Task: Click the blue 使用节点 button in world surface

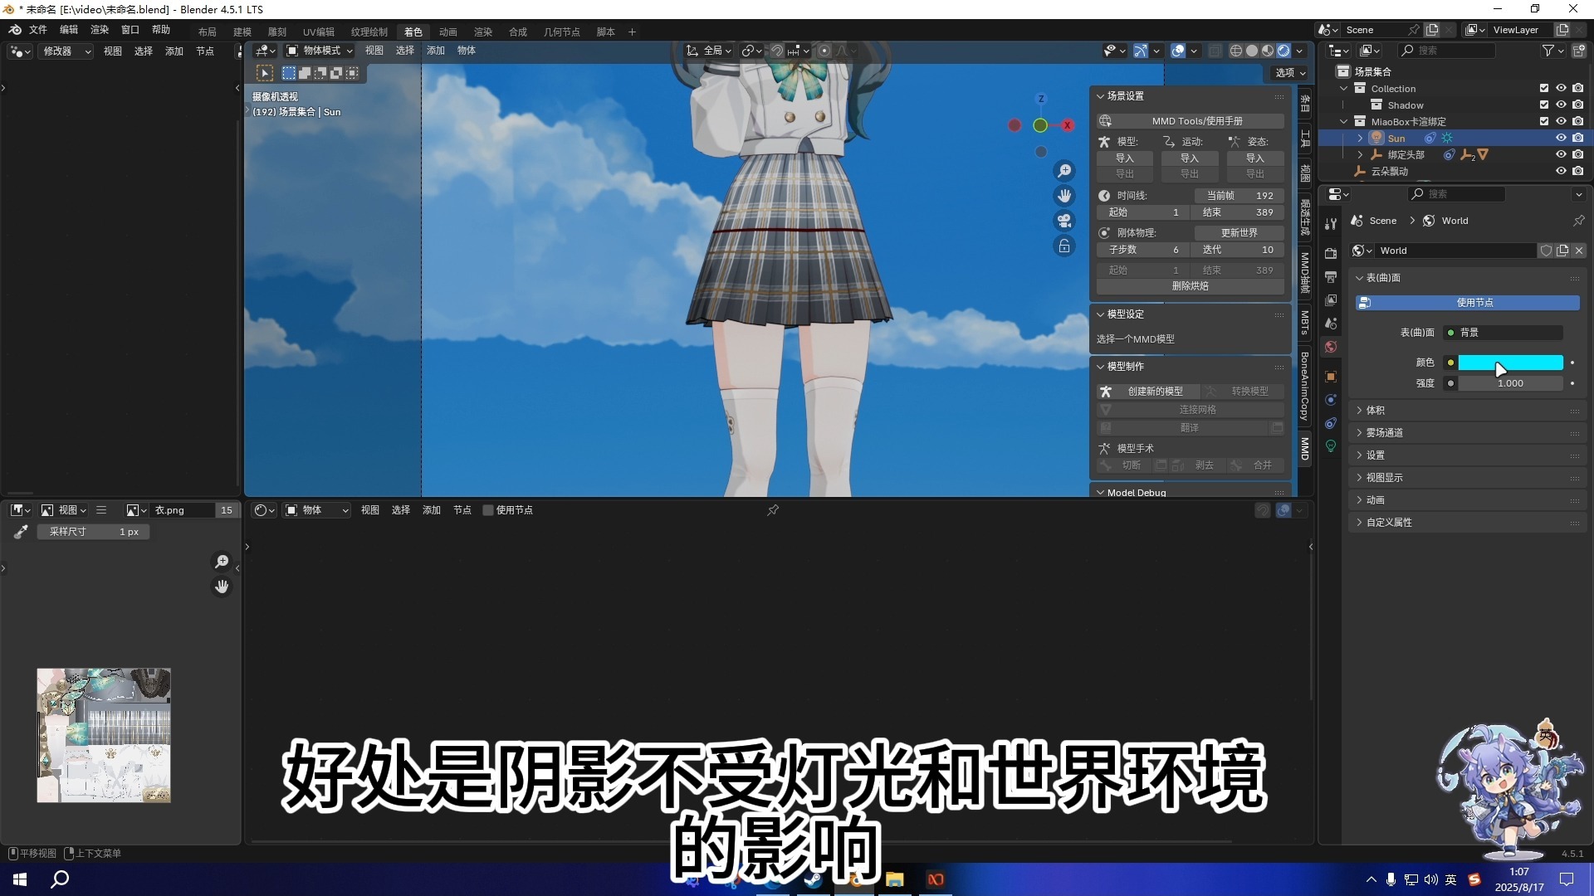Action: pyautogui.click(x=1467, y=303)
